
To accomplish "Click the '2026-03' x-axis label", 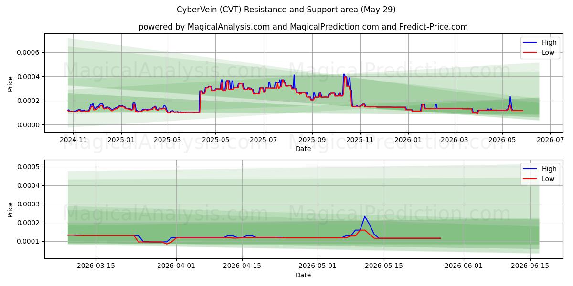I will 454,140.
